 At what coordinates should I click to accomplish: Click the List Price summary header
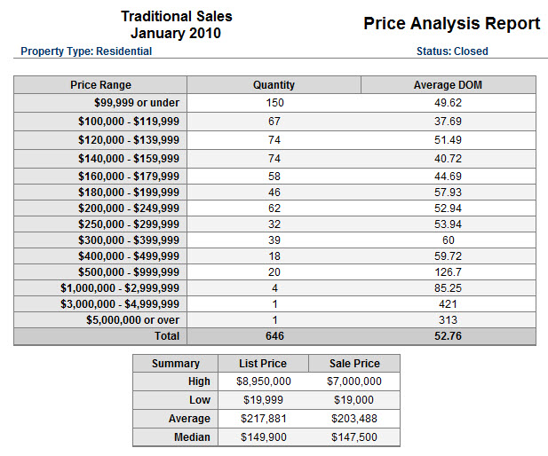click(x=264, y=364)
